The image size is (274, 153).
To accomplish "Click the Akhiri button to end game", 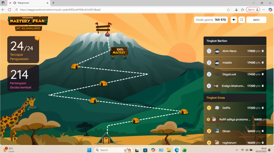I will (x=256, y=20).
